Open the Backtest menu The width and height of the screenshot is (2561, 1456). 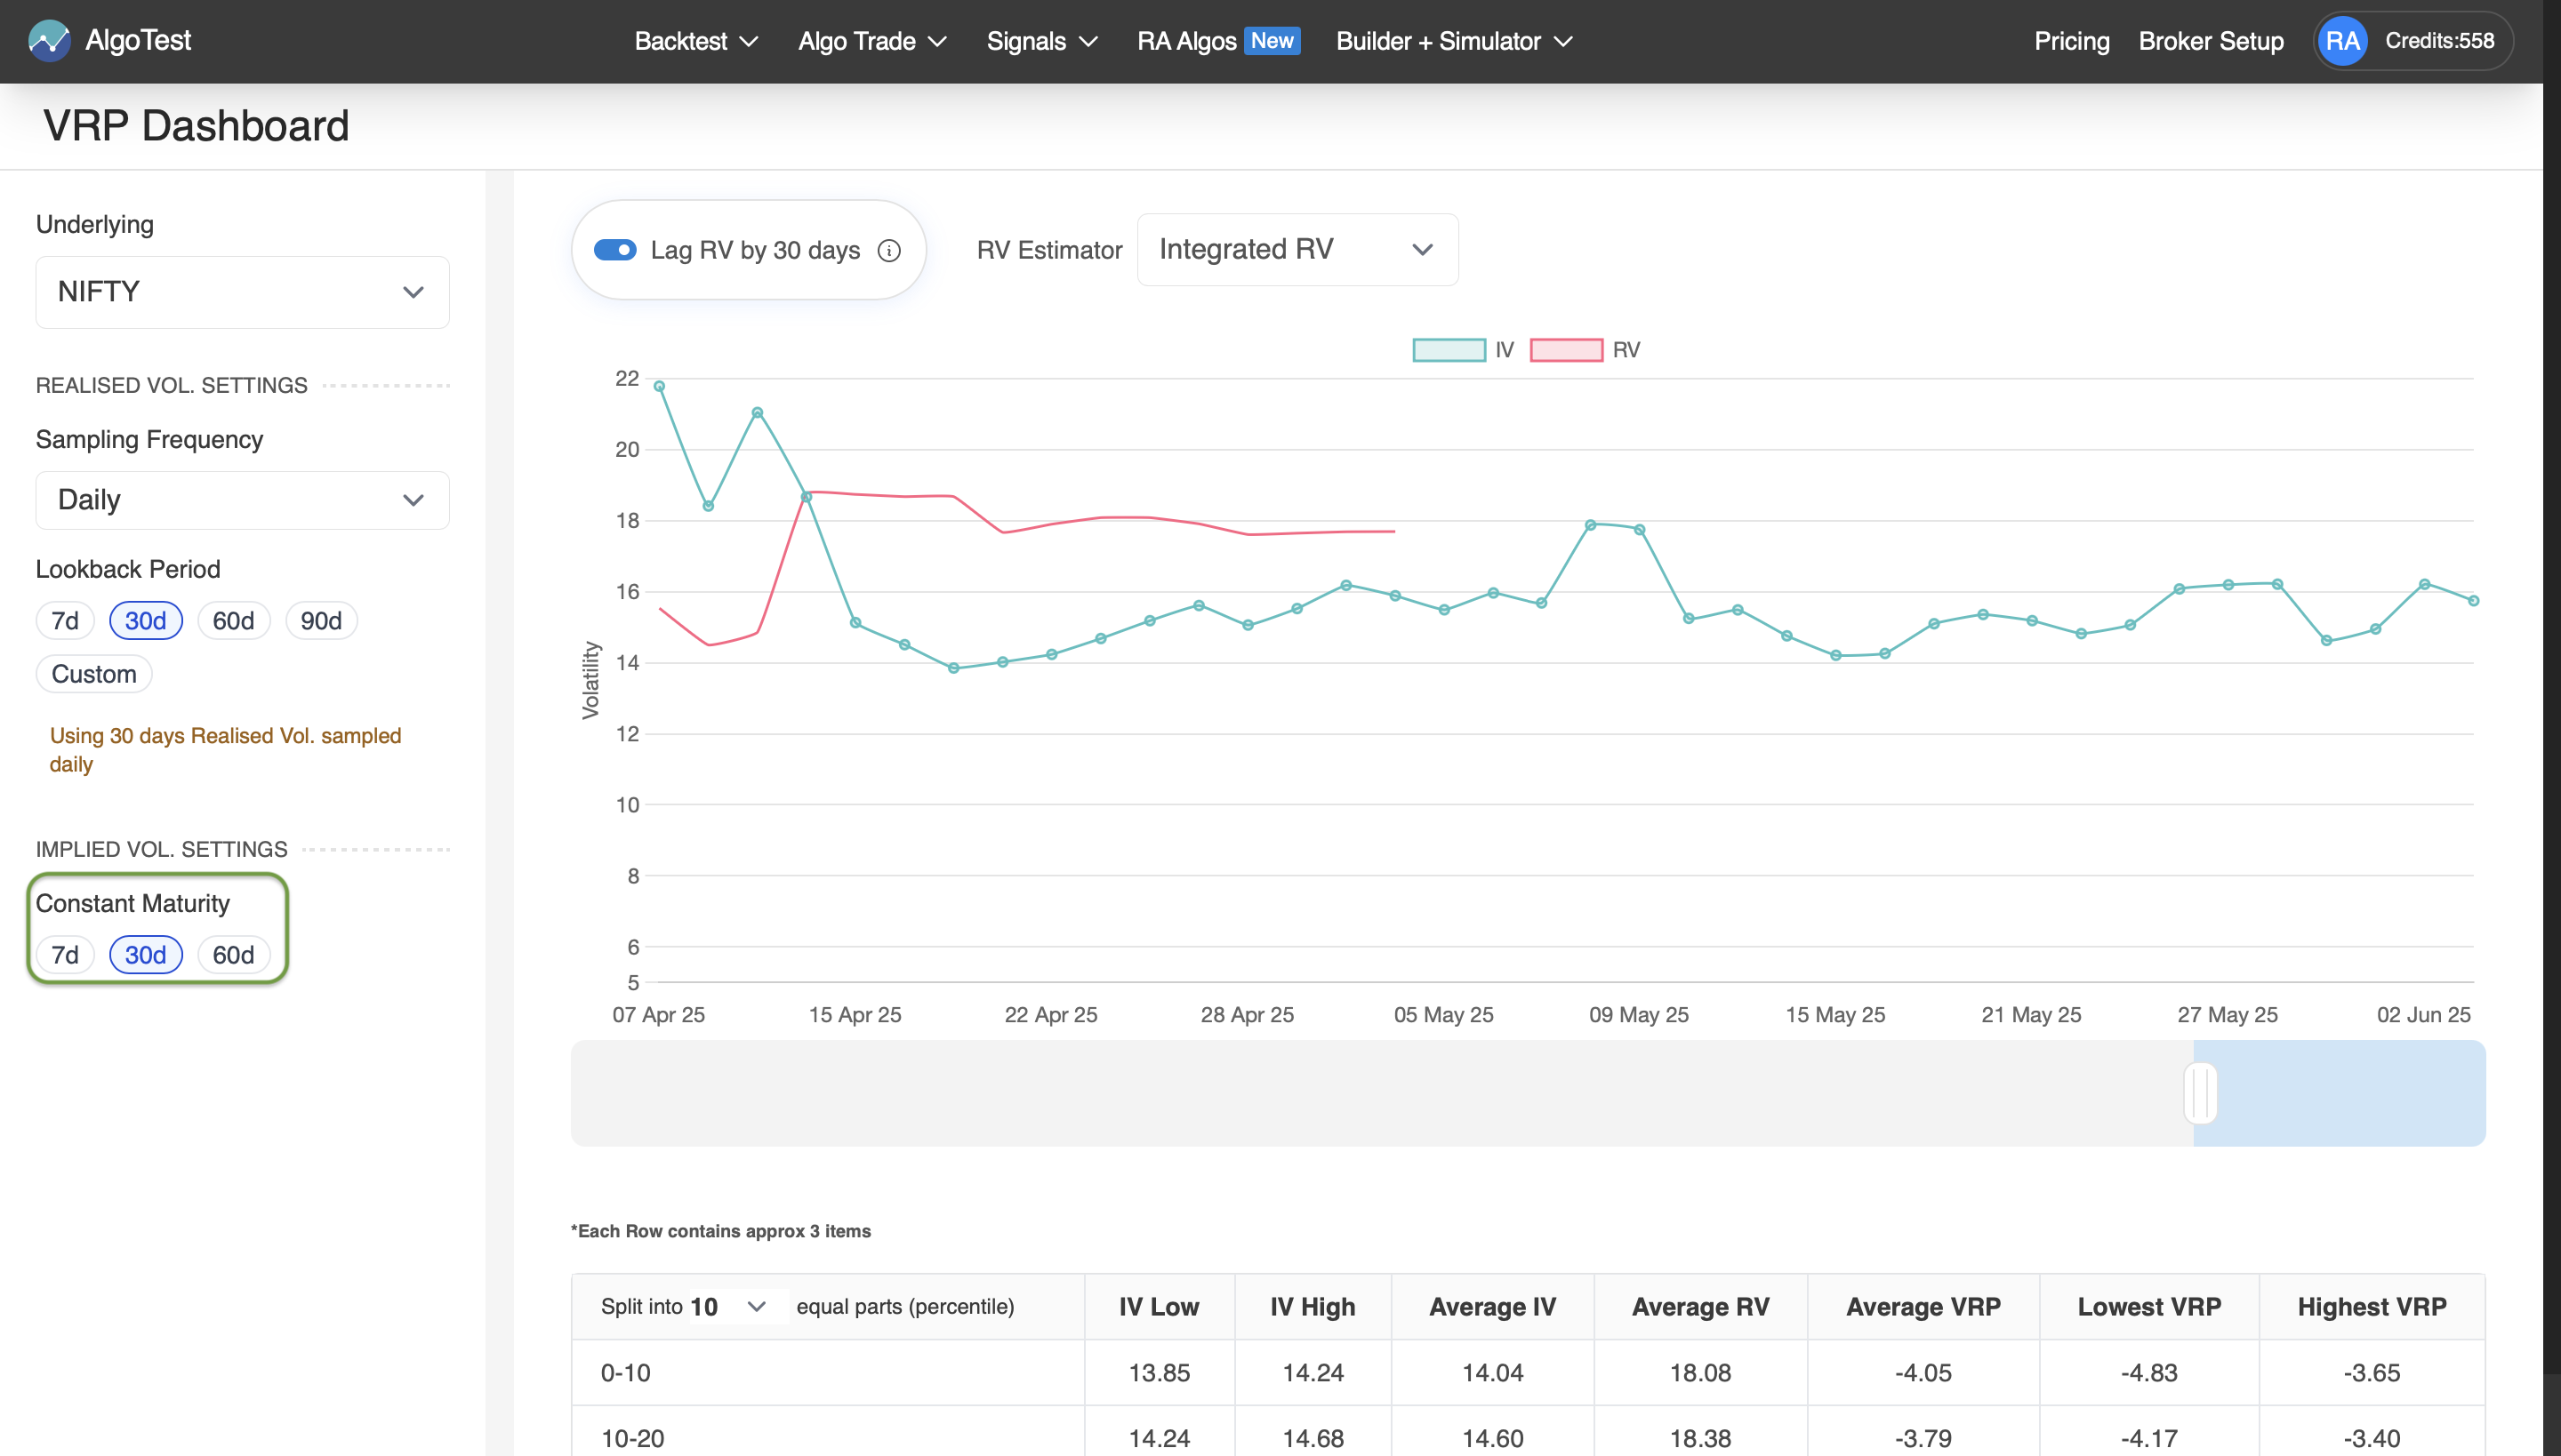[x=694, y=41]
